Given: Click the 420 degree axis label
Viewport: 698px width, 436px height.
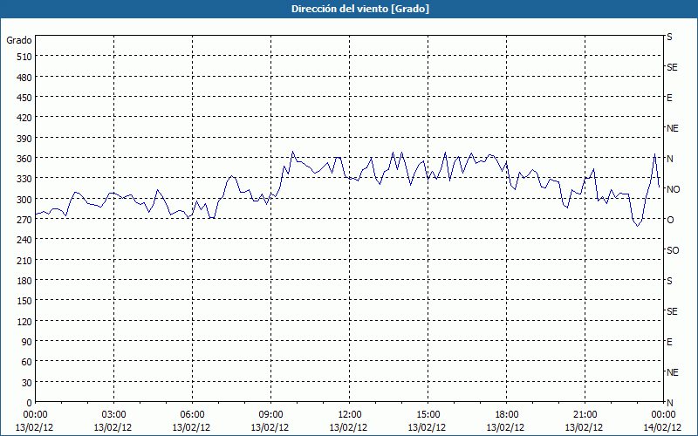Looking at the screenshot, I should (x=24, y=118).
